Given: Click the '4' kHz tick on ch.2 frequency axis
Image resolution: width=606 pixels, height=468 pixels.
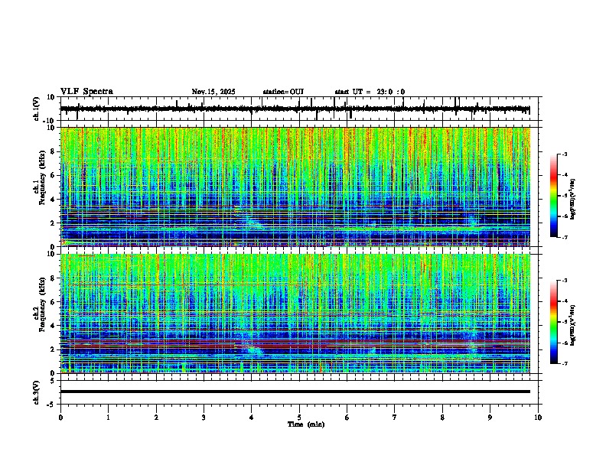Looking at the screenshot, I should 54,326.
